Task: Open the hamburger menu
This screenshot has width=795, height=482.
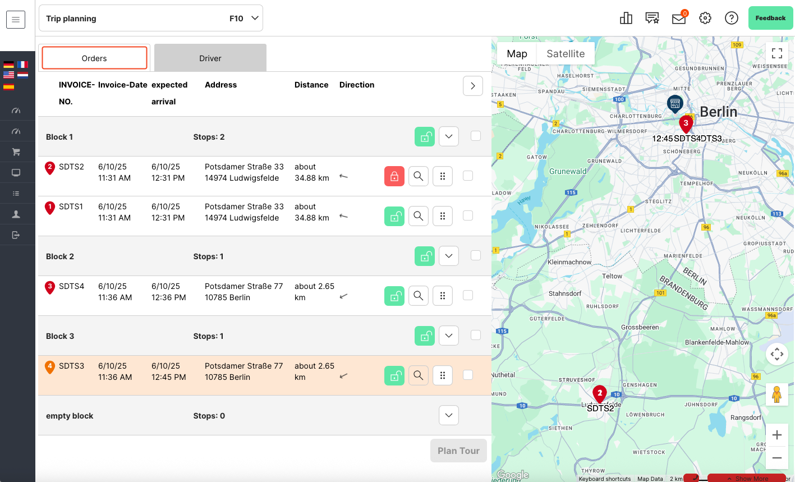Action: (16, 20)
